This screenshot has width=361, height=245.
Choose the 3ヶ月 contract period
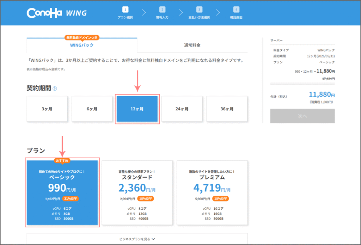click(47, 109)
